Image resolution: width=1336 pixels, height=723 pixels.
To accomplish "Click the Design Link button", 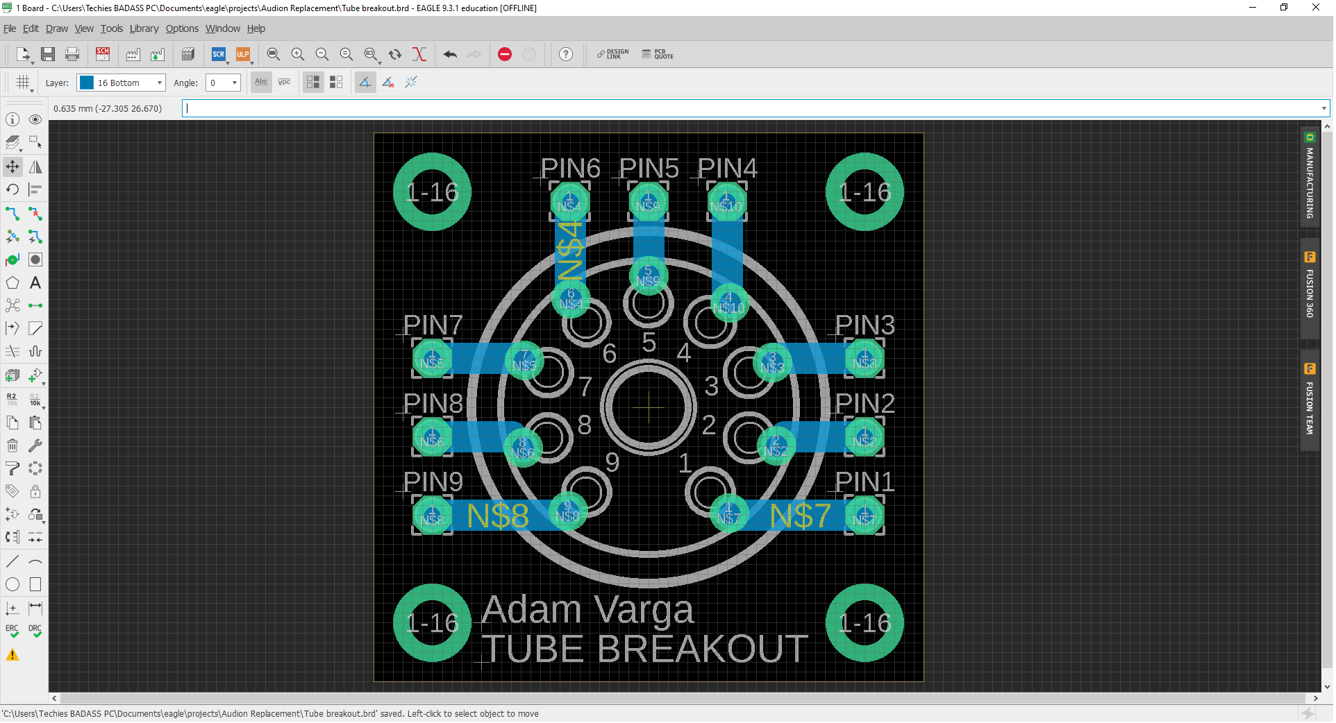I will (x=612, y=54).
